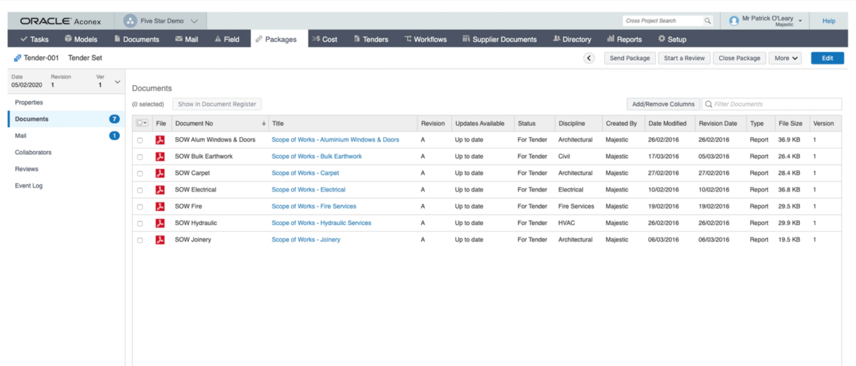Click the Cross Project Search magnifier icon
856x366 pixels.
(x=707, y=21)
